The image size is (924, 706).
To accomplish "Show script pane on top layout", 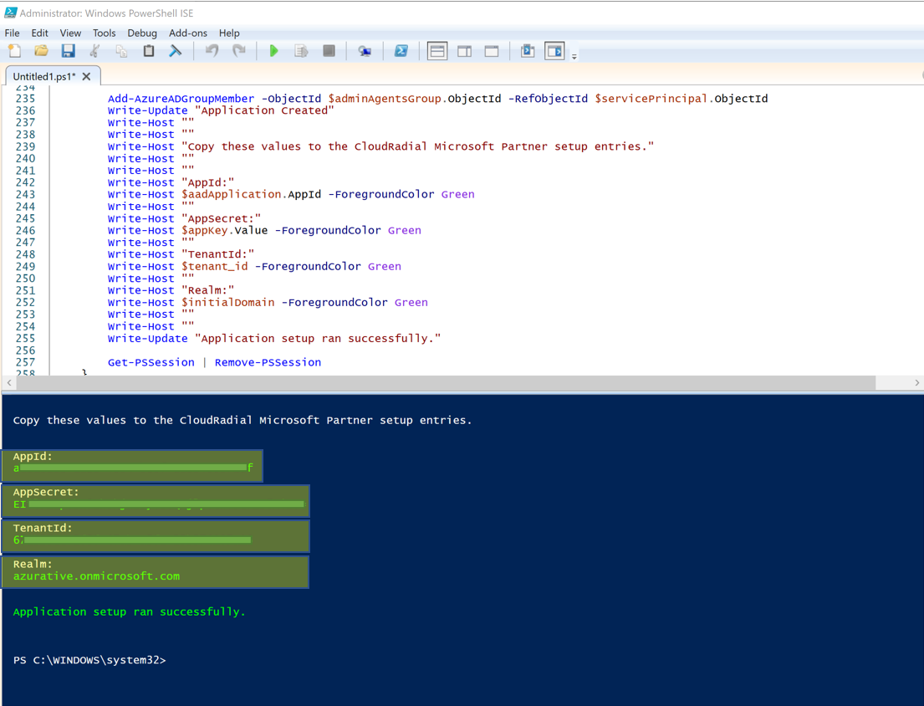I will pos(437,51).
